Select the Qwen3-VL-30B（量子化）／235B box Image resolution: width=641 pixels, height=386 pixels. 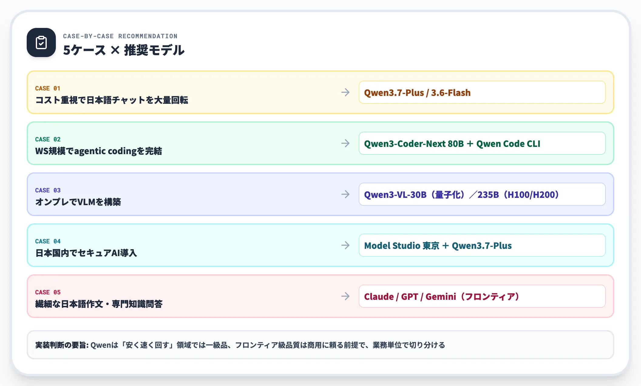click(482, 194)
